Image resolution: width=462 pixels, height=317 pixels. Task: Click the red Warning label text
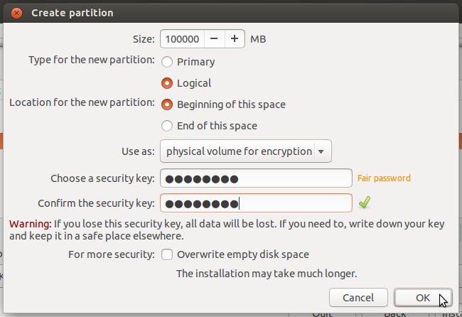29,224
